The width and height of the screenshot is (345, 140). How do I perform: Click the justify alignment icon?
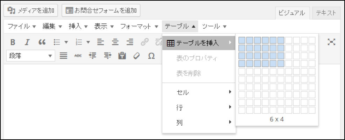63,56
